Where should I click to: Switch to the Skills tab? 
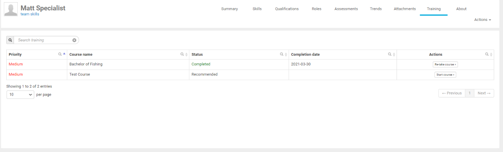[257, 9]
